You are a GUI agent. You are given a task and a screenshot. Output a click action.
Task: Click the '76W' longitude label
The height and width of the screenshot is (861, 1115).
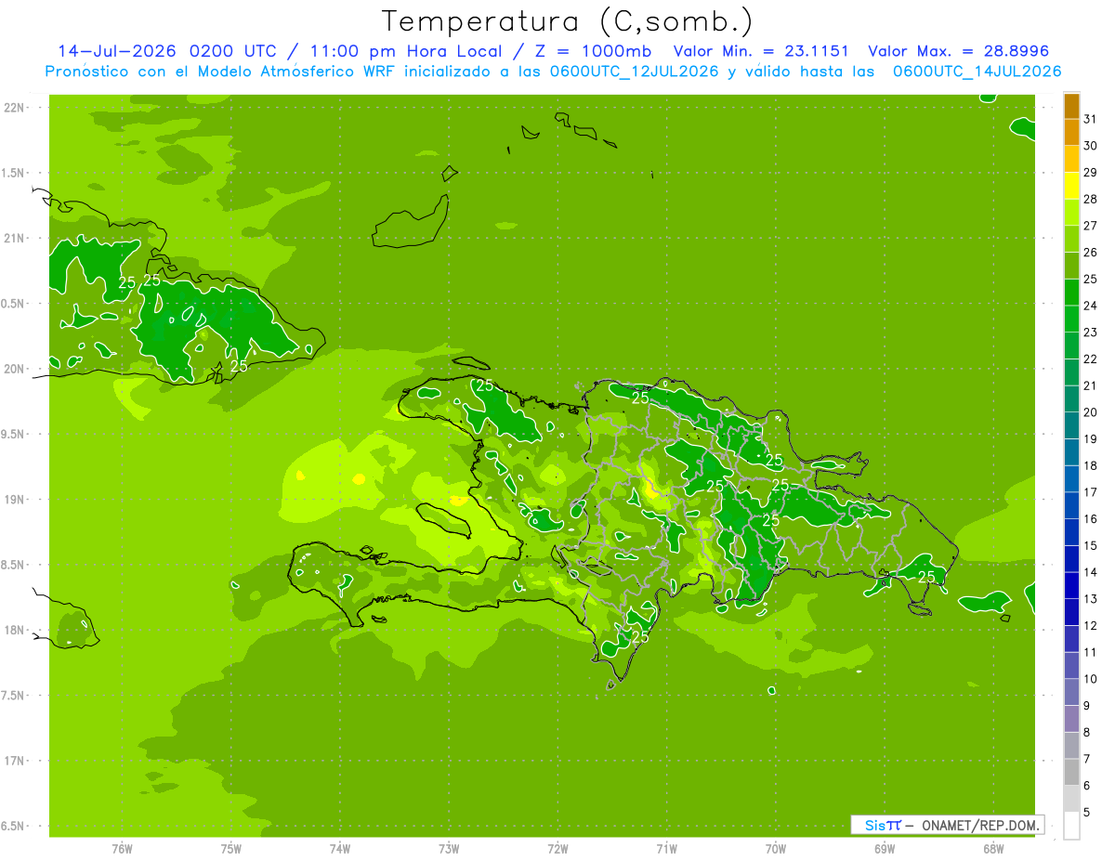coord(122,849)
